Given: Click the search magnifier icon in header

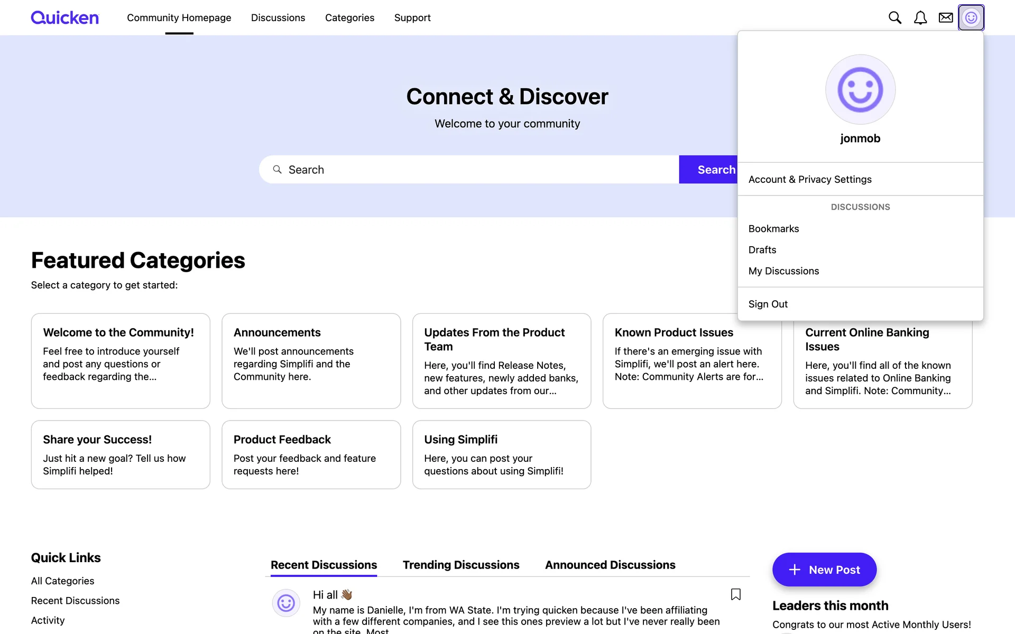Looking at the screenshot, I should (x=894, y=17).
